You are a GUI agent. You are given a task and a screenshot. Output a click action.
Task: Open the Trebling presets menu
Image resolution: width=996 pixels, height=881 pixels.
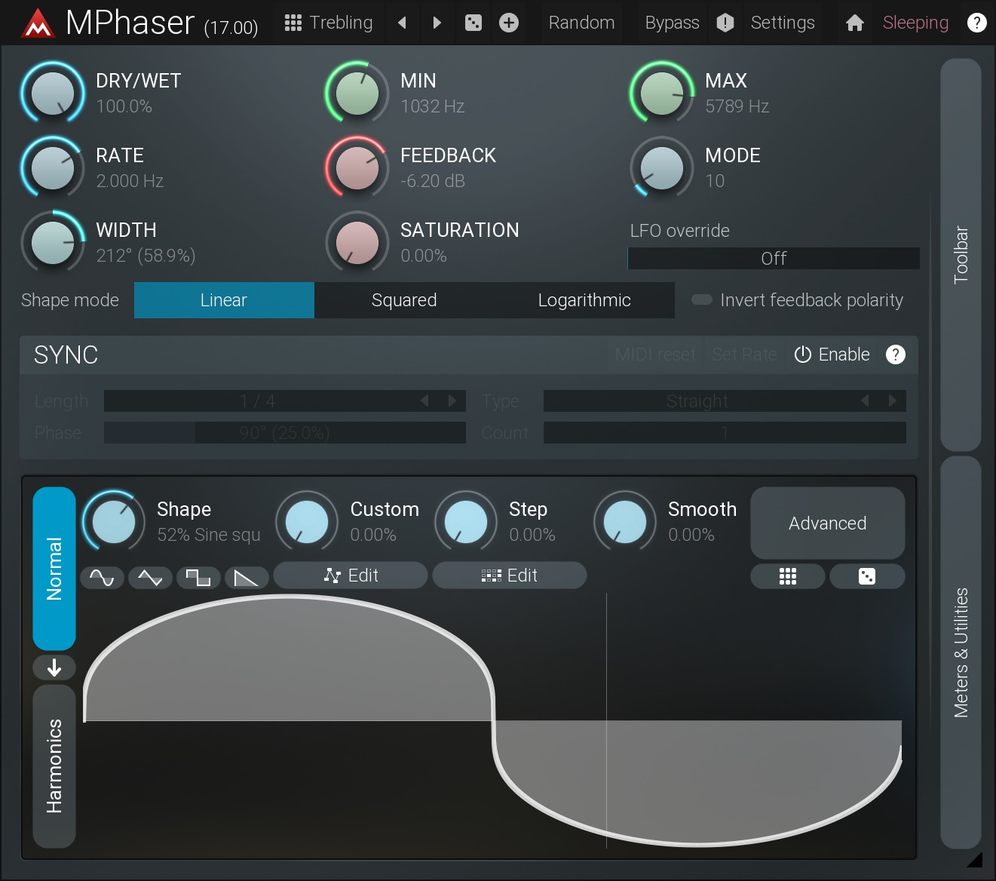coord(329,23)
